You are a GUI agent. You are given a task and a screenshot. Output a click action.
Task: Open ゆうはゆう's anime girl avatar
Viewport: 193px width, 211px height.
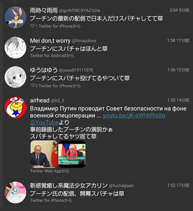pos(15,77)
